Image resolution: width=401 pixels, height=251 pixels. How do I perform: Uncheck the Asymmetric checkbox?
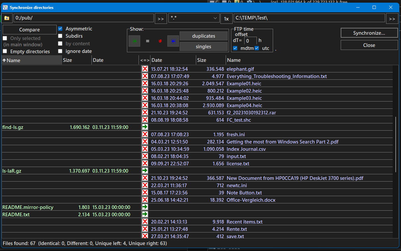60,29
